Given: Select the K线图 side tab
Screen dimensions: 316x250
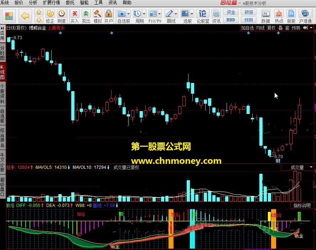Looking at the screenshot, I should (2, 72).
